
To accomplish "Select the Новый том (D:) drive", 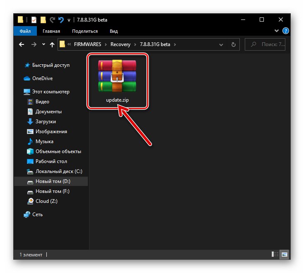I will coord(51,181).
